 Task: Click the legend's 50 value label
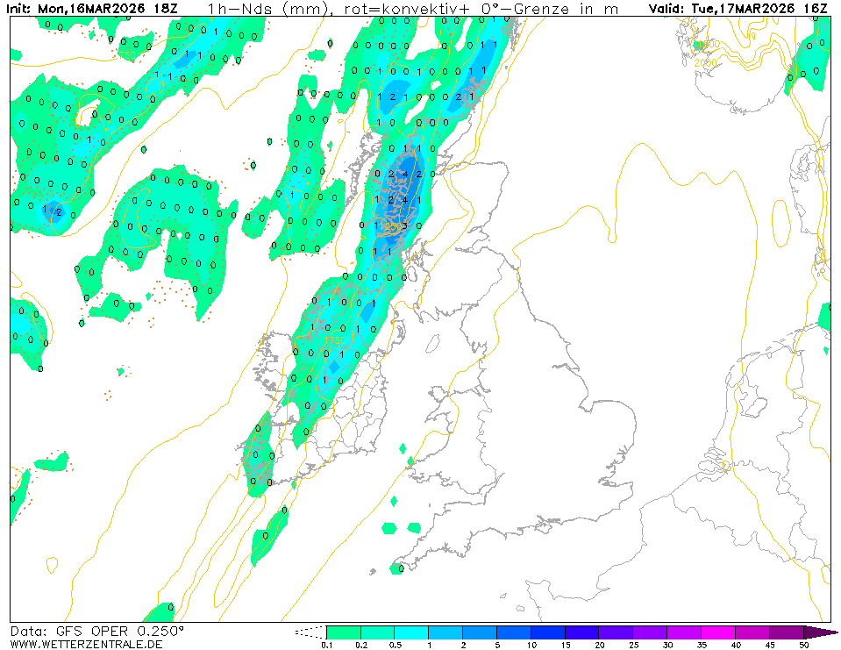tap(804, 646)
